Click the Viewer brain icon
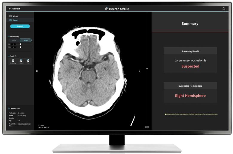Viewport: 233px width, 154px height. click(x=10, y=16)
